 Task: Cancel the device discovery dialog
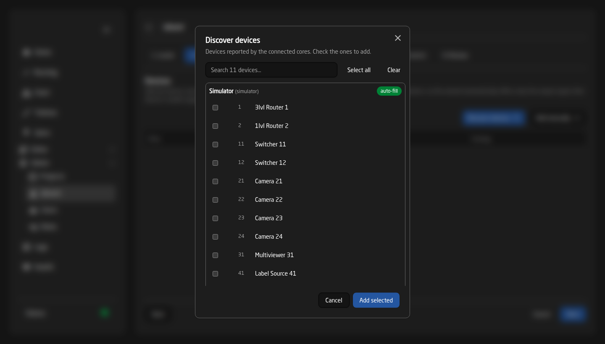coord(334,300)
